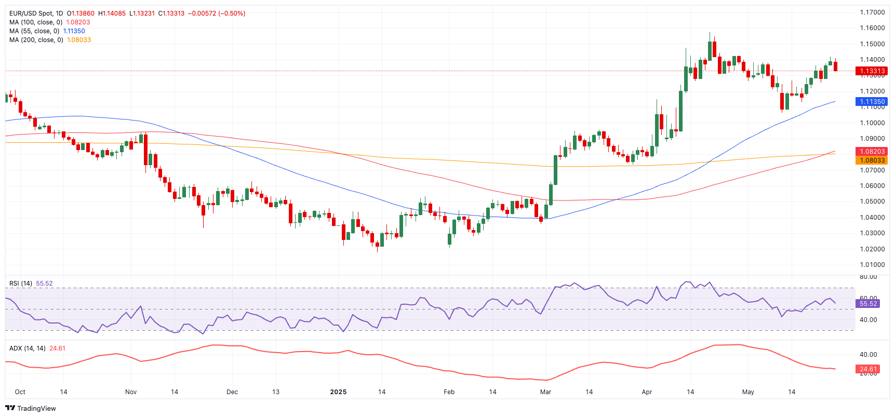Click the red current price tag 1.13313
This screenshot has height=417, width=895.
tap(871, 71)
